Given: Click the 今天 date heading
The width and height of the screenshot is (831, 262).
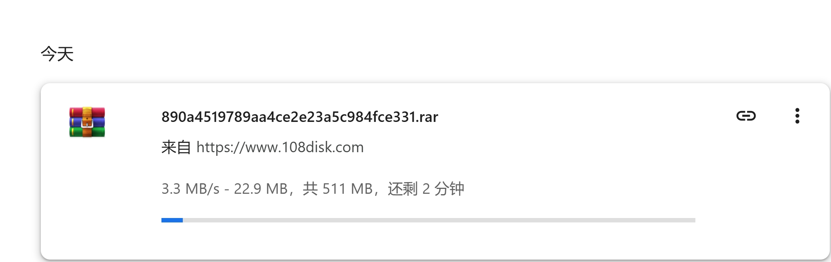Looking at the screenshot, I should pyautogui.click(x=57, y=54).
